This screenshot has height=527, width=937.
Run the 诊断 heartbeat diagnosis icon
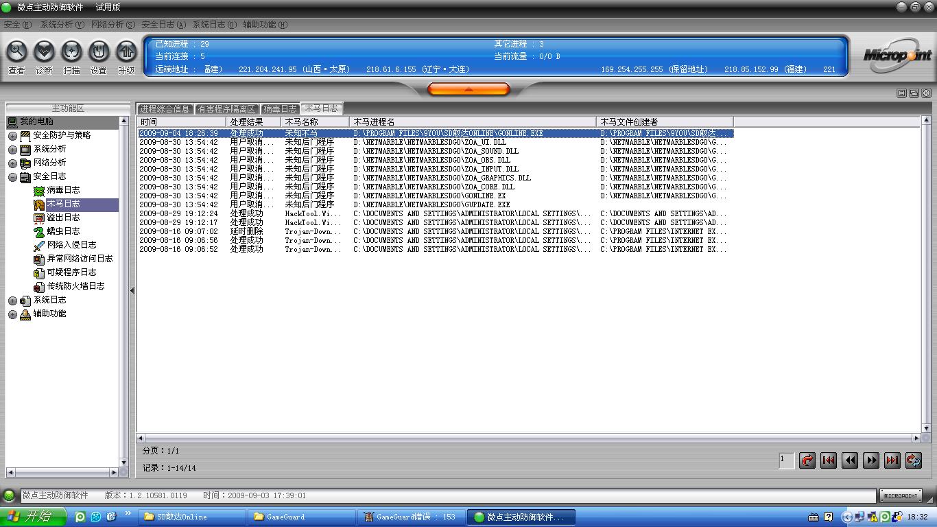[x=44, y=51]
